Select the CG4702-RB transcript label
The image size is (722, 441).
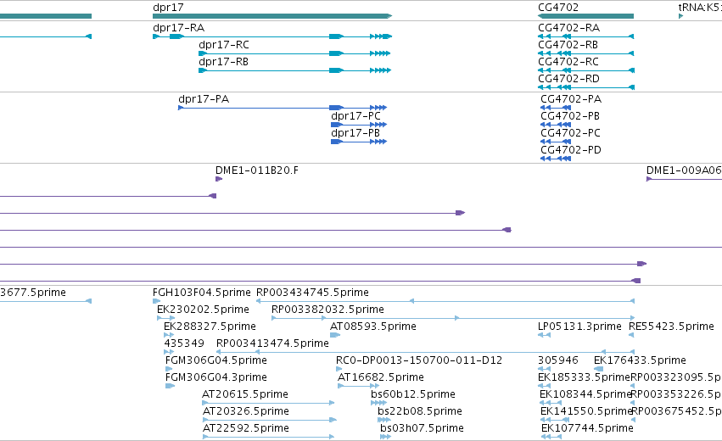click(568, 45)
